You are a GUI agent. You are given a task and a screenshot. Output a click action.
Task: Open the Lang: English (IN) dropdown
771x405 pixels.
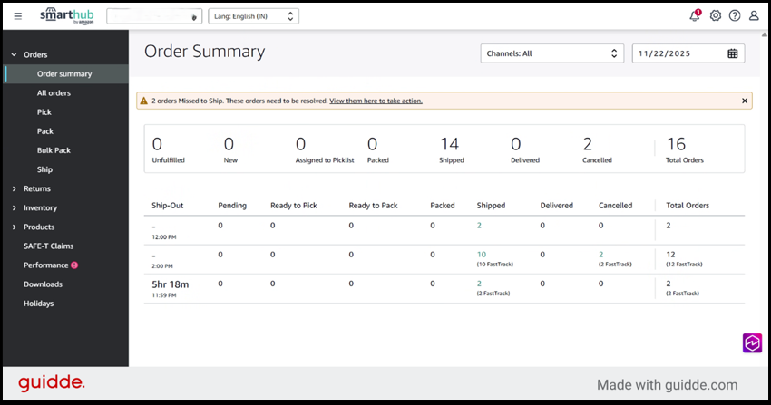(x=253, y=16)
